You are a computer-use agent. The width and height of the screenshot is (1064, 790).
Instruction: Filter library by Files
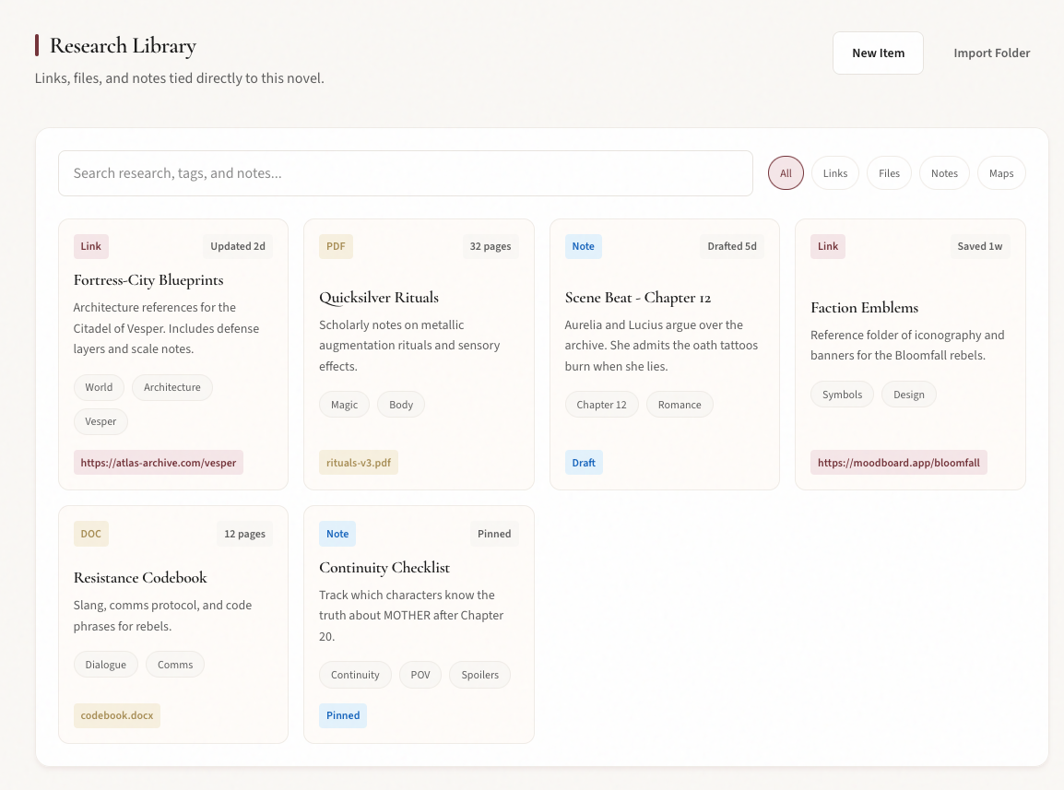(x=889, y=173)
